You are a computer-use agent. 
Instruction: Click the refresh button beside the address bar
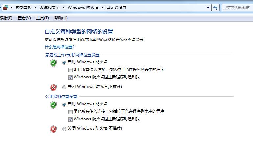pos(216,8)
